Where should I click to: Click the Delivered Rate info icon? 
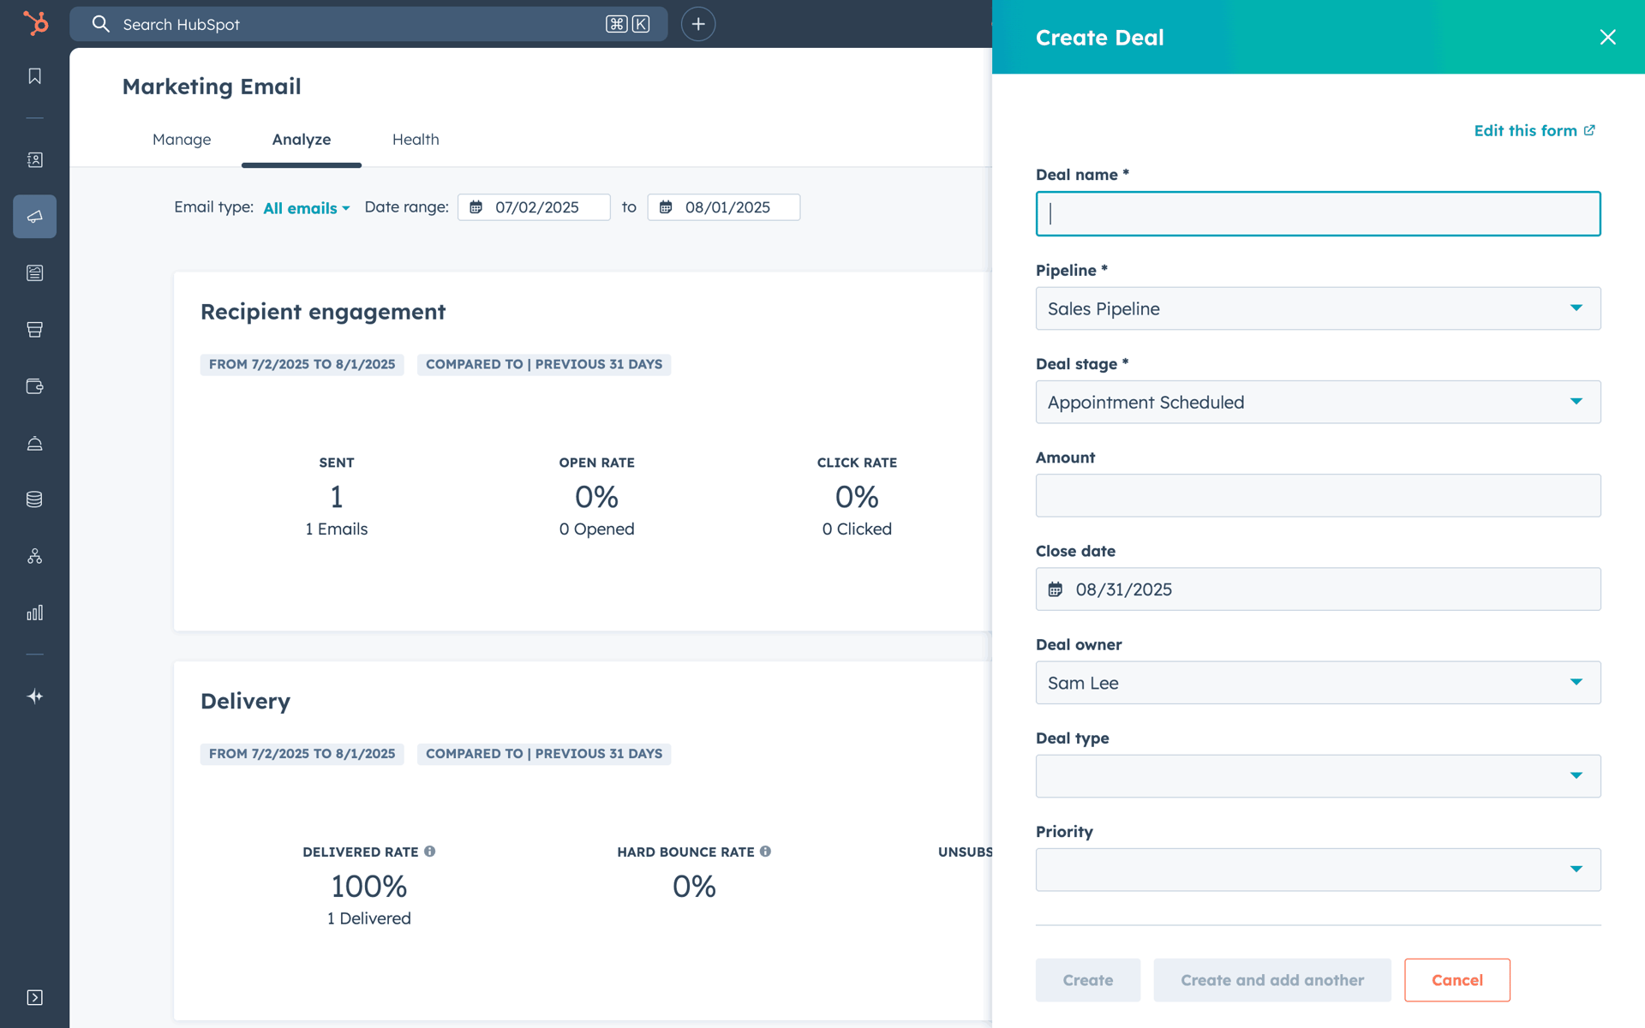[430, 852]
